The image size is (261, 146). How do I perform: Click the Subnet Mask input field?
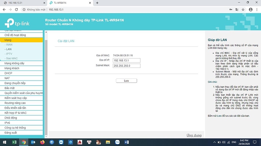126,66
